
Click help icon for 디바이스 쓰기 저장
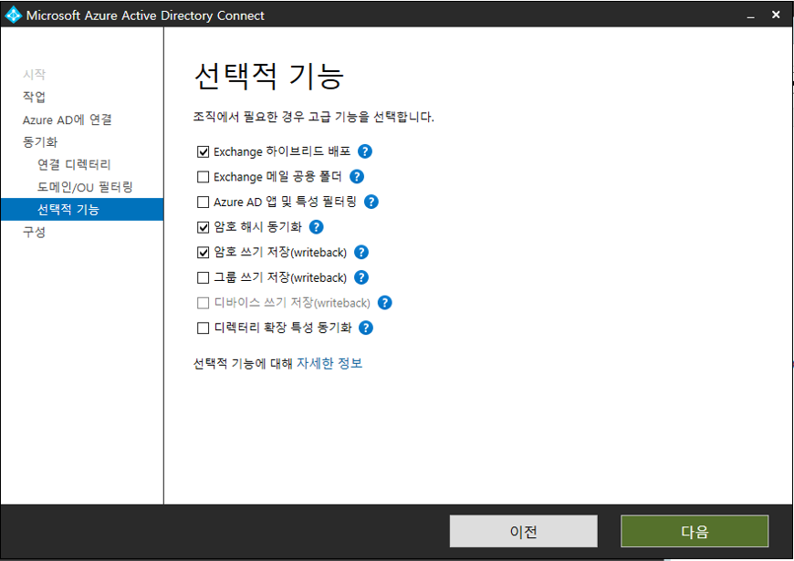tap(385, 303)
